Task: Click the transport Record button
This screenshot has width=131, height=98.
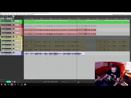Action: point(12,82)
